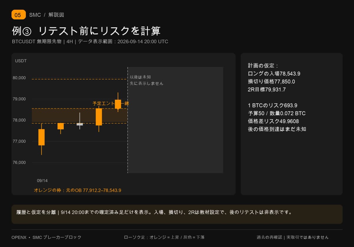The width and height of the screenshot is (354, 247).
Task: Click the 09/14 date label
Action: pos(42,181)
